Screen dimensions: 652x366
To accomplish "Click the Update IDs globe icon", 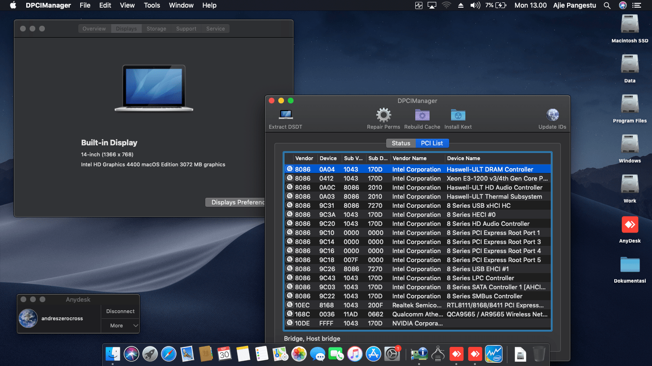I will click(x=553, y=115).
